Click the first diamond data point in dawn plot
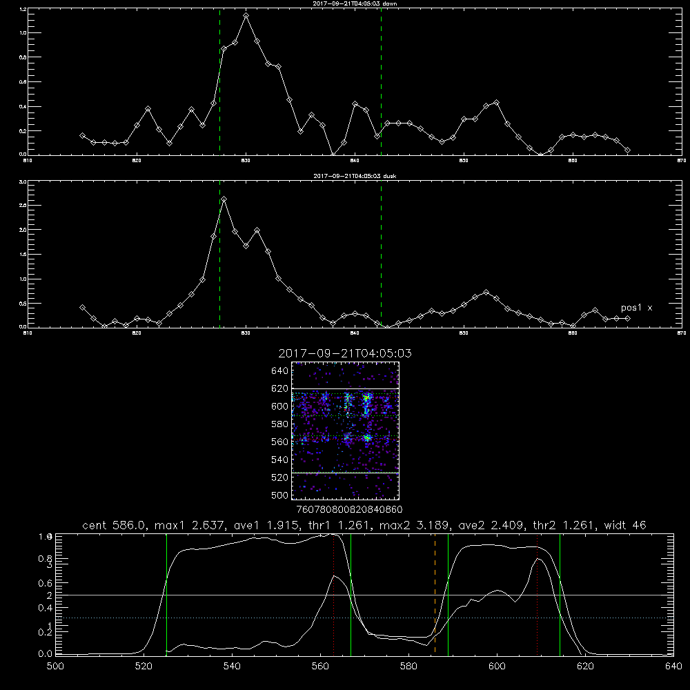Viewport: 690px width, 690px height. (x=82, y=135)
